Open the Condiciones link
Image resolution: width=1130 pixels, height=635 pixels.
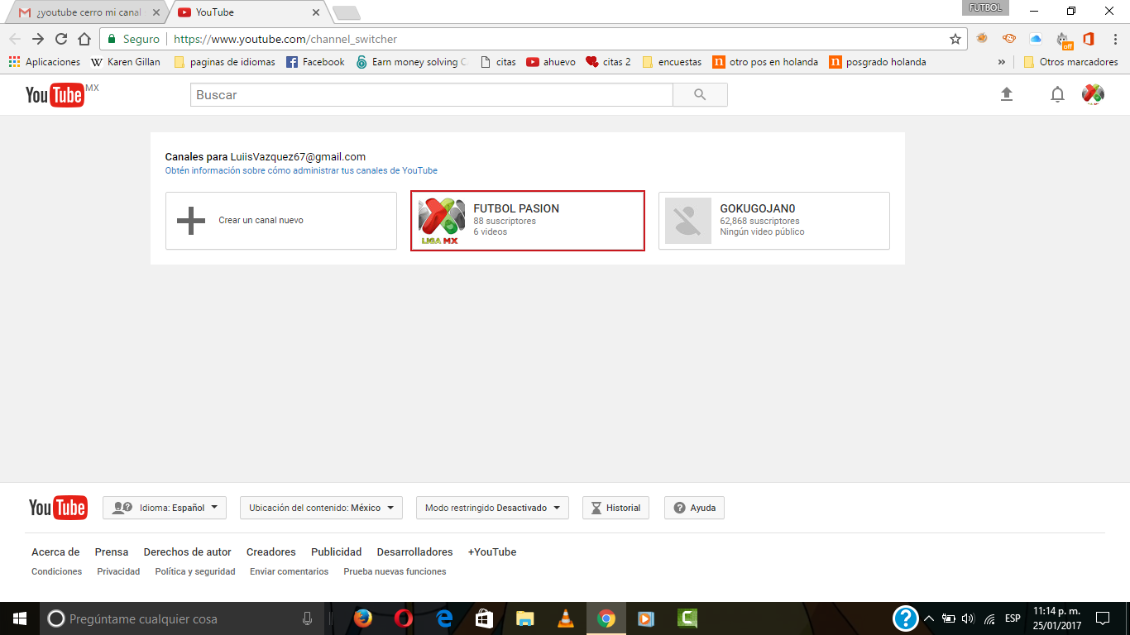point(57,572)
